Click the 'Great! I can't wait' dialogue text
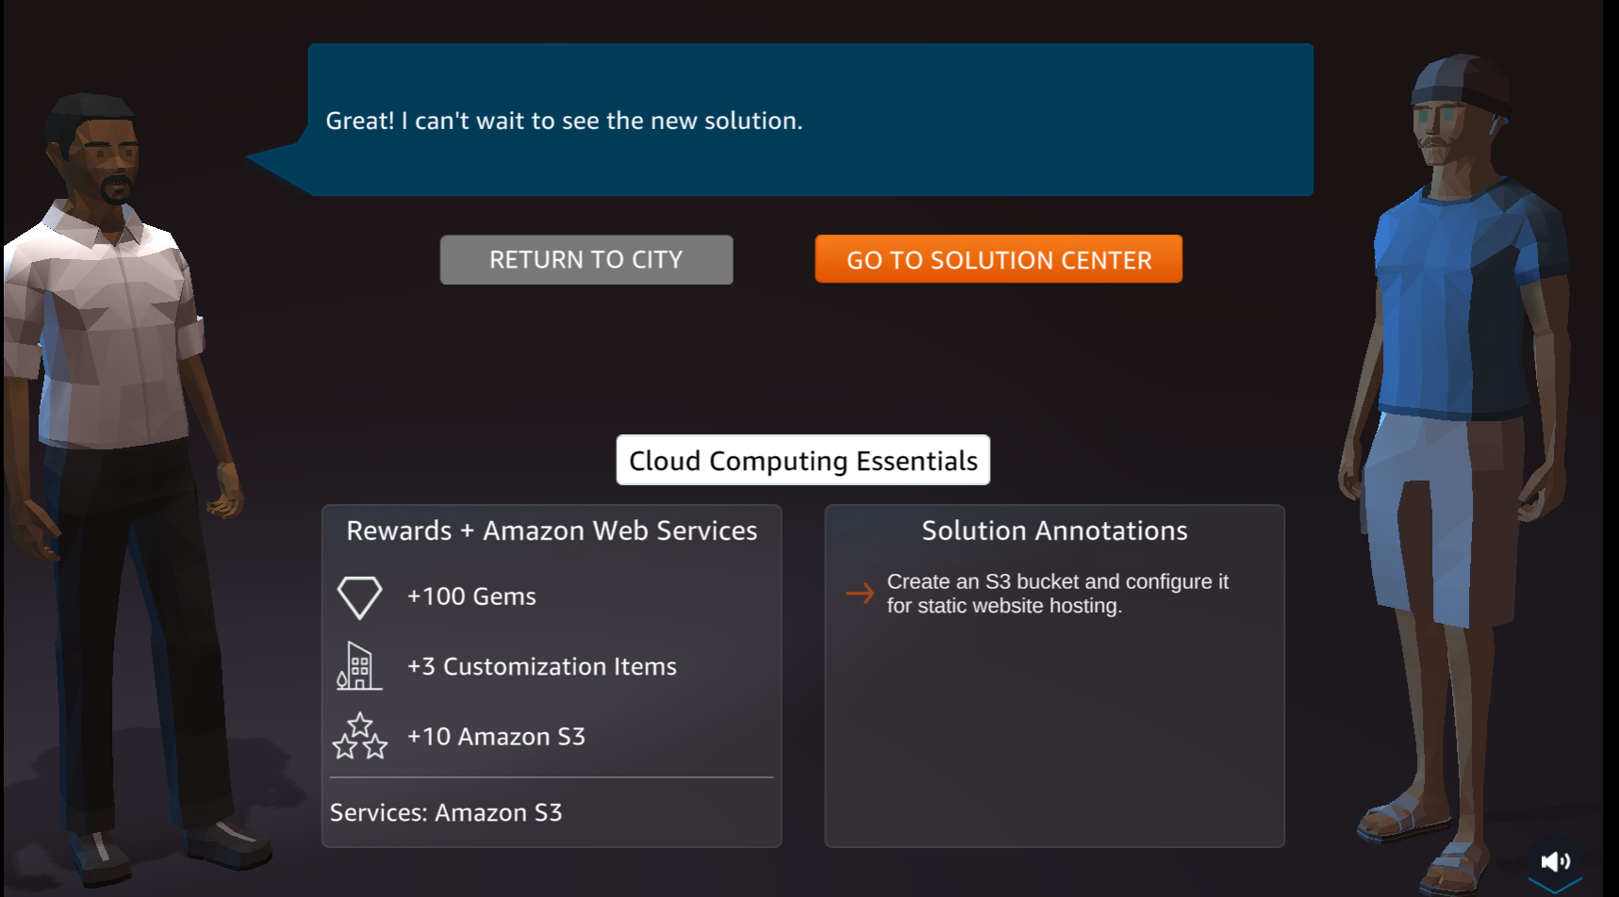This screenshot has height=897, width=1619. tap(564, 121)
